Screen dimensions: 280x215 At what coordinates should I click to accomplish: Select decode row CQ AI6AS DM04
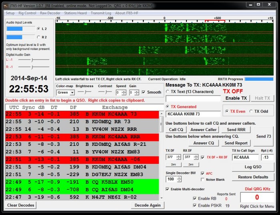point(82,190)
